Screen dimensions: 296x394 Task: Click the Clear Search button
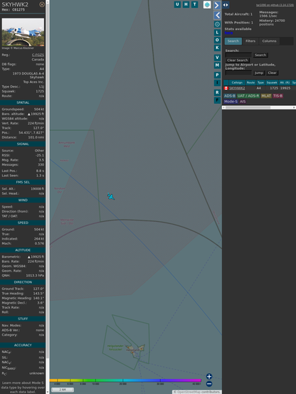(238, 60)
